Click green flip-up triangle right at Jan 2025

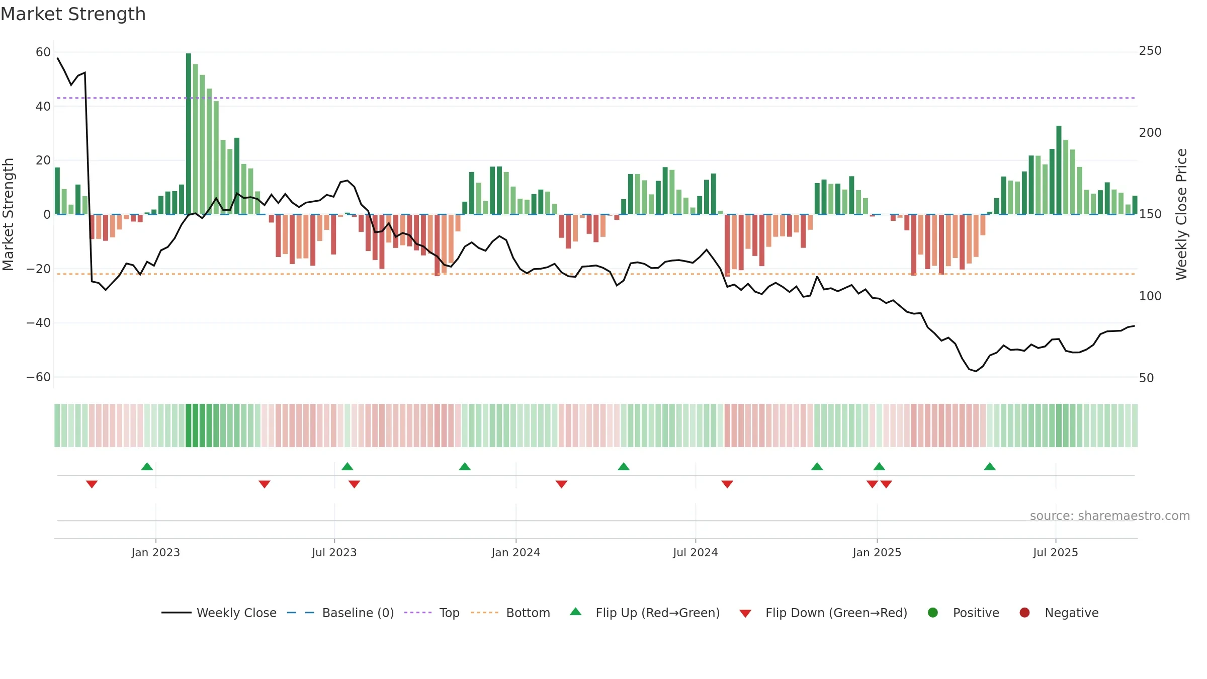click(879, 466)
